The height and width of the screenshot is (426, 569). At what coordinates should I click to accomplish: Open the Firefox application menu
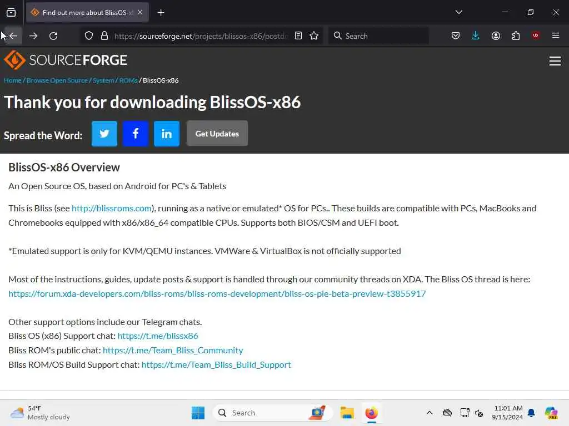pyautogui.click(x=556, y=35)
